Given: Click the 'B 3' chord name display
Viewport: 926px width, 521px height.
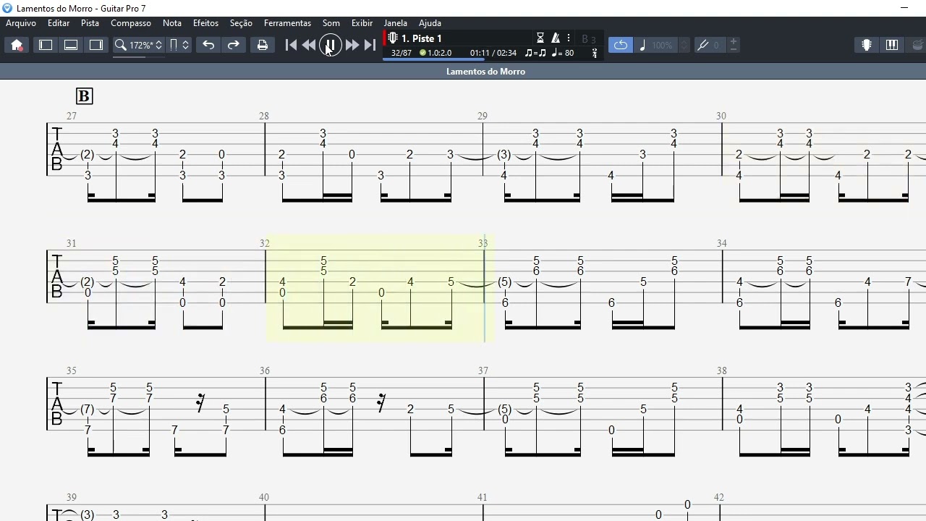Looking at the screenshot, I should coord(589,39).
